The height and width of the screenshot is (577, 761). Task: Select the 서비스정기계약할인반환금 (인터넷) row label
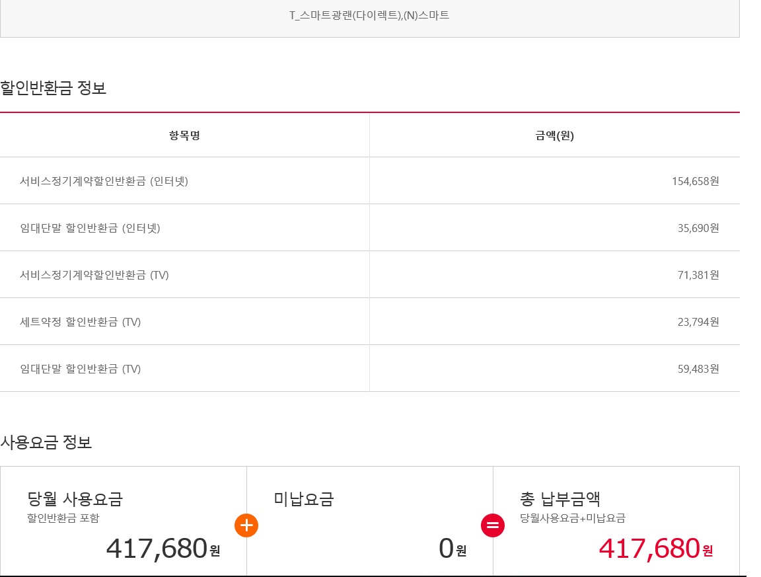(104, 181)
